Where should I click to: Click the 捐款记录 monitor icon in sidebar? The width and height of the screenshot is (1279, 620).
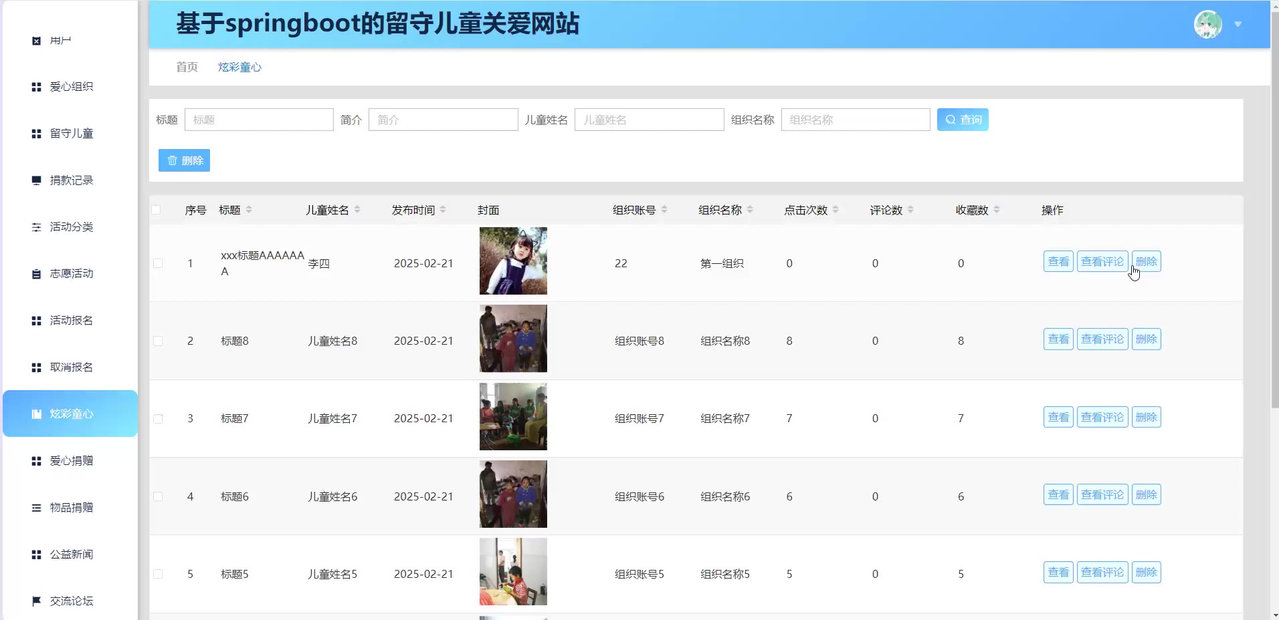tap(36, 180)
